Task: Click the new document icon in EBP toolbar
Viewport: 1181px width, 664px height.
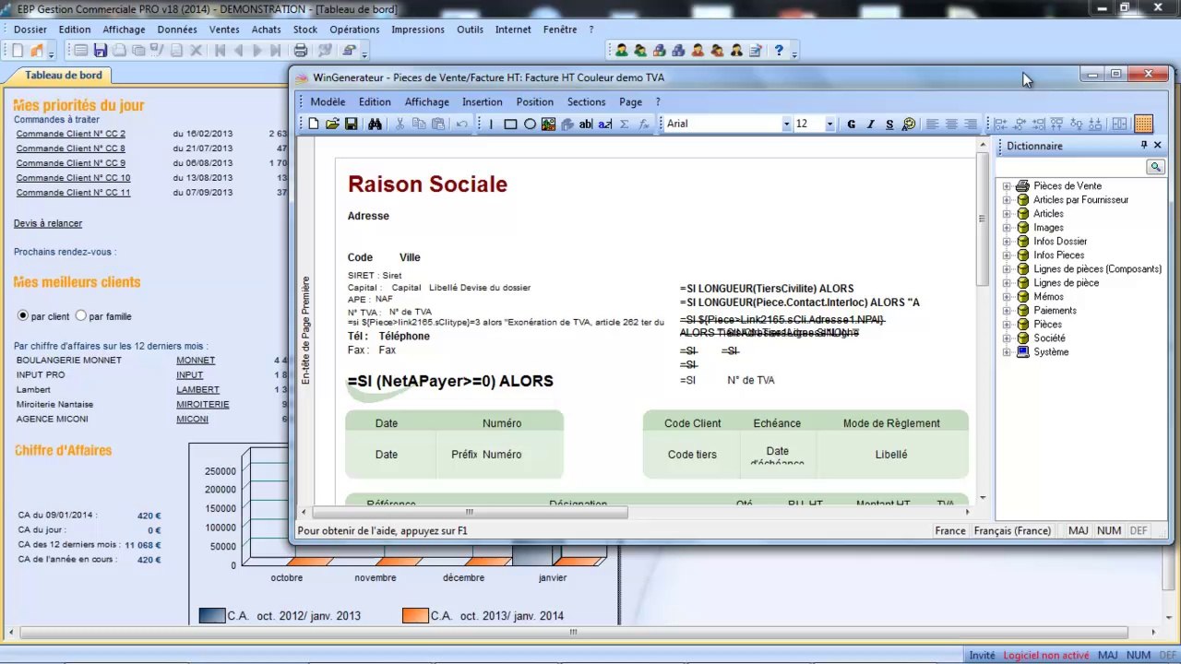Action: 18,51
